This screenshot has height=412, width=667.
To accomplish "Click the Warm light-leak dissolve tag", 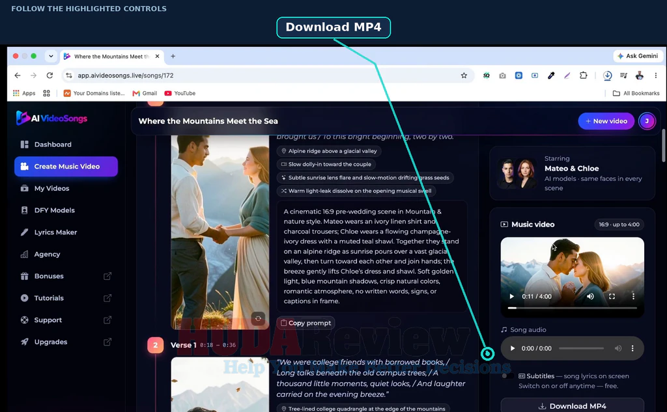I will pyautogui.click(x=356, y=191).
